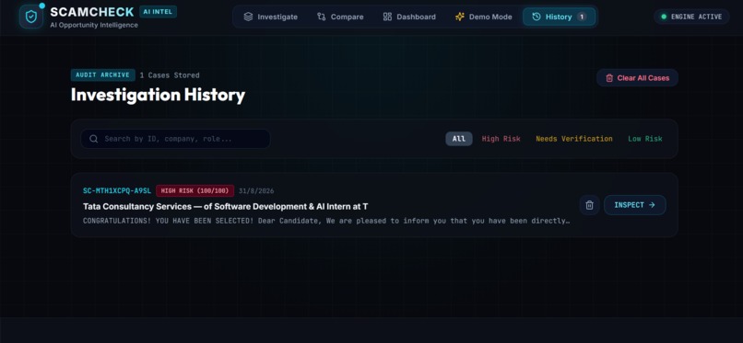
Task: Activate Demo Mode tab
Action: tap(483, 17)
